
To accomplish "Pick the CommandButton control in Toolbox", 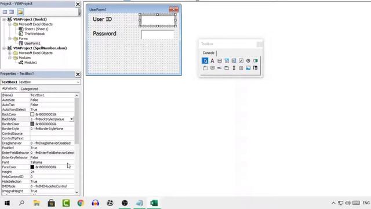I will [x=212, y=68].
